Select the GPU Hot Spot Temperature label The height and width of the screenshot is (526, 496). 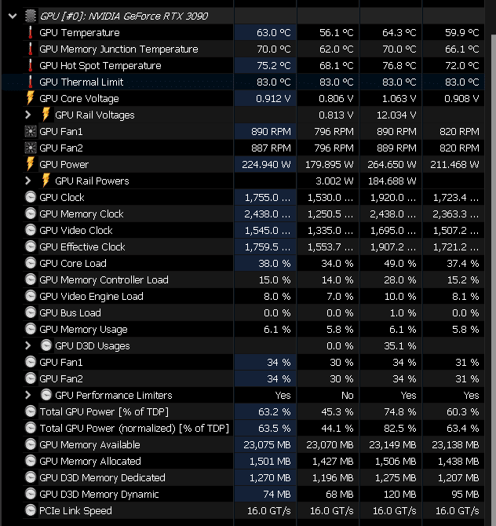tap(100, 65)
